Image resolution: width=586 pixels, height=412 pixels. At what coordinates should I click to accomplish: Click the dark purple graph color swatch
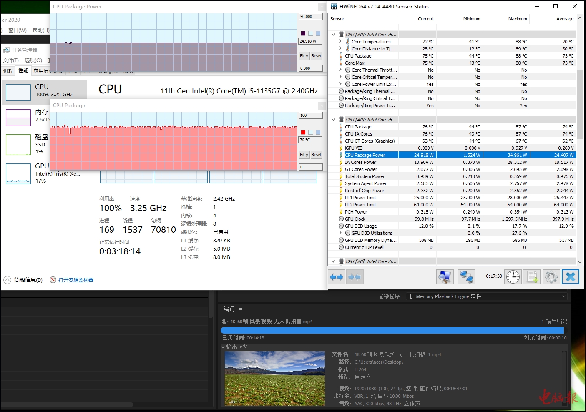[x=303, y=33]
